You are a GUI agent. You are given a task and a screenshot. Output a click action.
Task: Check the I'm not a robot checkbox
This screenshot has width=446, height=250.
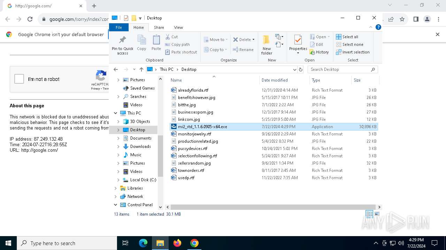point(19,79)
